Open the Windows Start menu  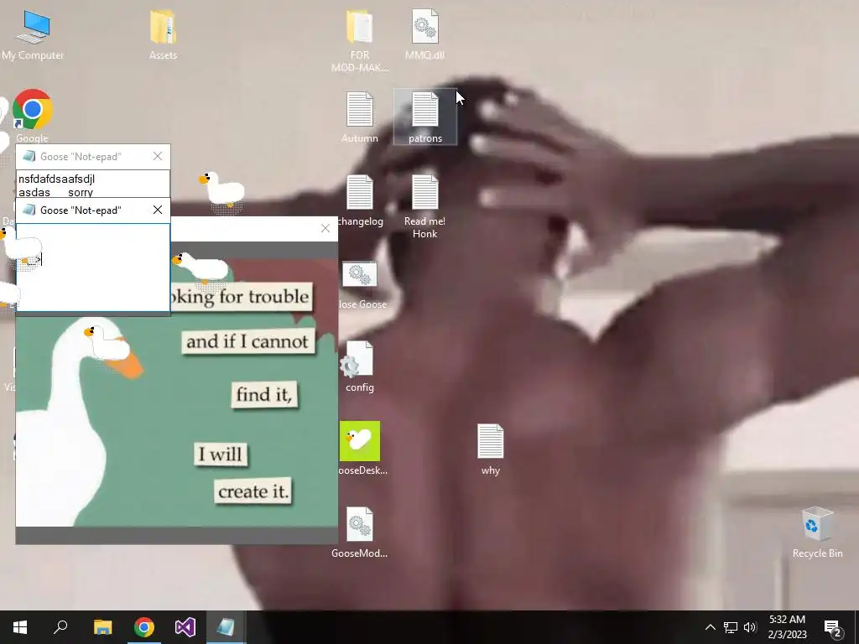tap(20, 627)
